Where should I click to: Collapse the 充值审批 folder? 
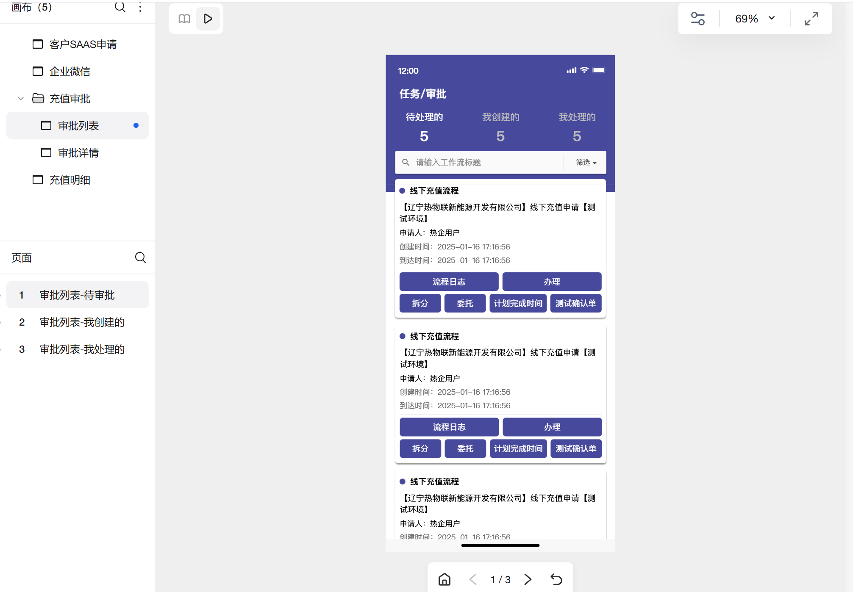(x=20, y=98)
